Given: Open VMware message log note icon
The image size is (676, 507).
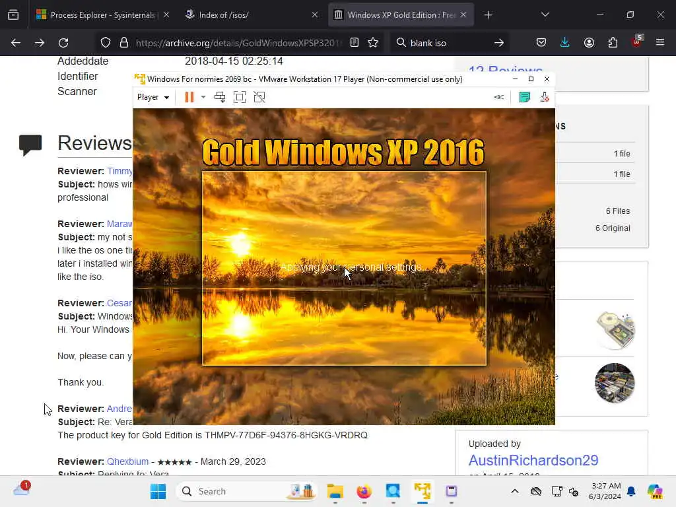Looking at the screenshot, I should tap(525, 97).
